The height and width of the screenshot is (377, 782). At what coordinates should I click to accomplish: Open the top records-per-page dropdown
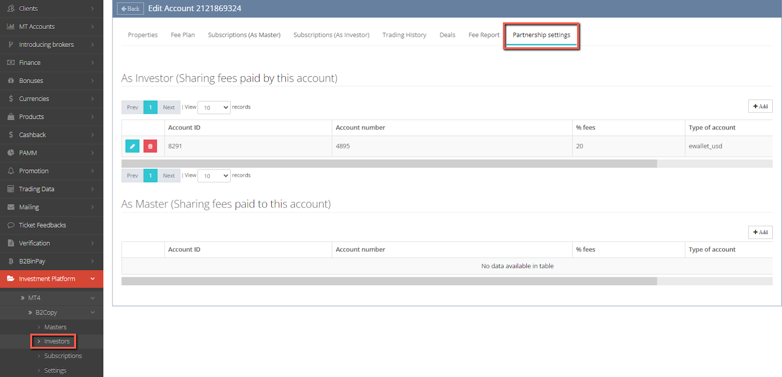click(214, 107)
